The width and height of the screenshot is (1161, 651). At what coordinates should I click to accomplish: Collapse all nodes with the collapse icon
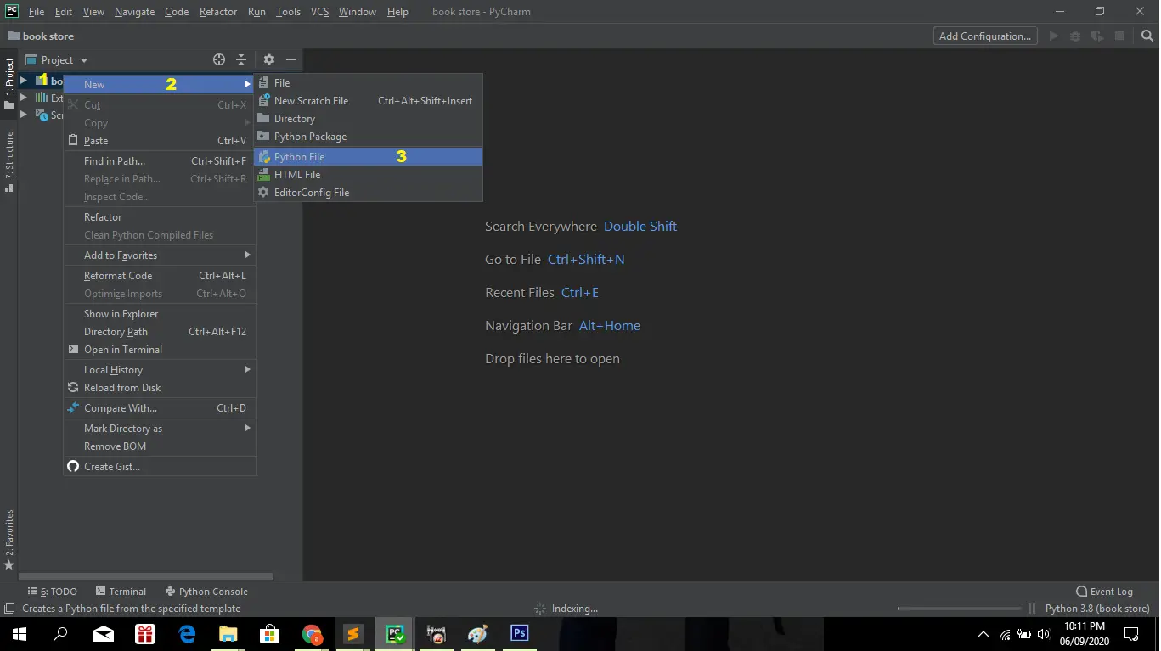[x=240, y=59]
